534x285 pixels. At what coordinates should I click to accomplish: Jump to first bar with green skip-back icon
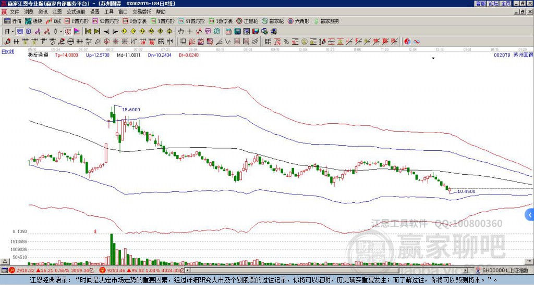pos(88,32)
